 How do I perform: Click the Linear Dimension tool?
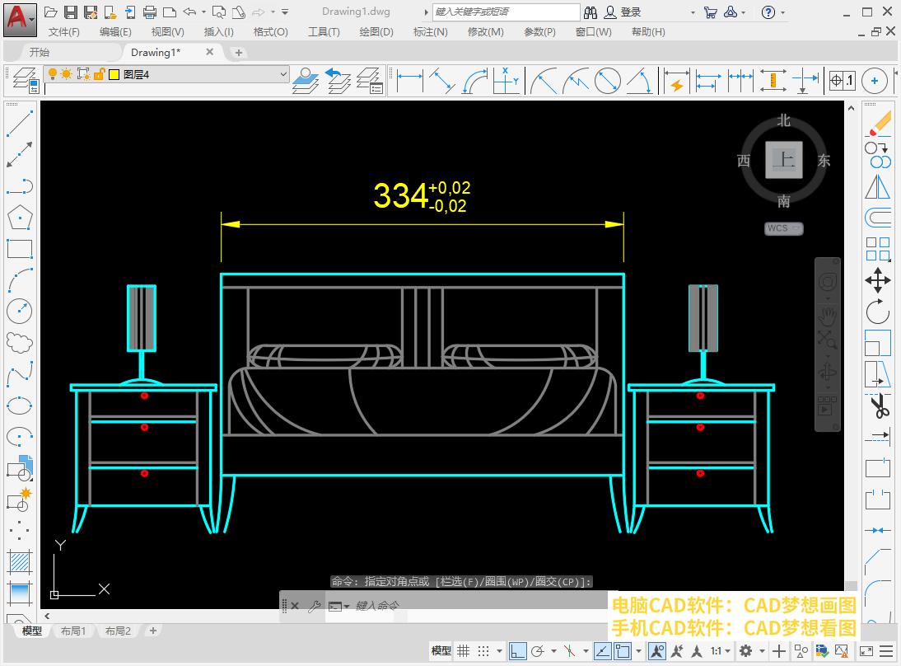[x=409, y=81]
